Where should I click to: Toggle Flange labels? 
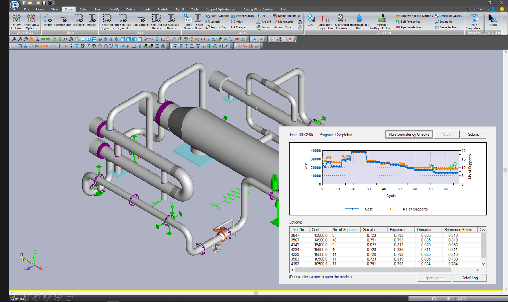pos(238,27)
